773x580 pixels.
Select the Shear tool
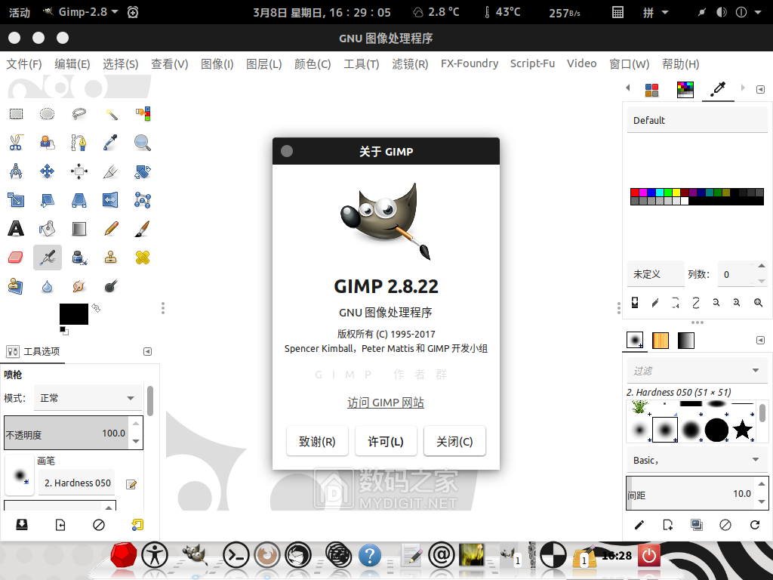coord(48,199)
